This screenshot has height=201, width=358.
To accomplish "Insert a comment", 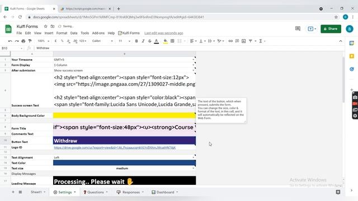I will [x=237, y=41].
